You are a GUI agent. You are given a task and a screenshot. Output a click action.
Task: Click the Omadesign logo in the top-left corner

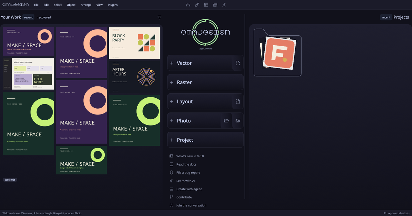tap(16, 5)
